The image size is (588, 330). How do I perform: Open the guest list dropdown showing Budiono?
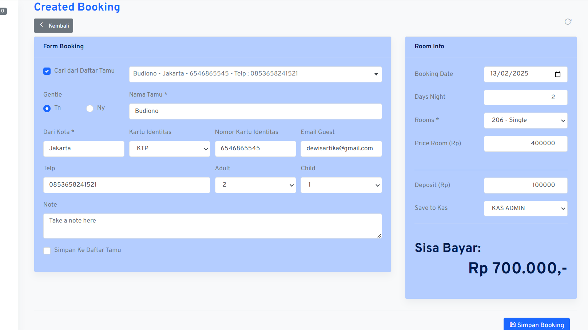click(x=255, y=74)
